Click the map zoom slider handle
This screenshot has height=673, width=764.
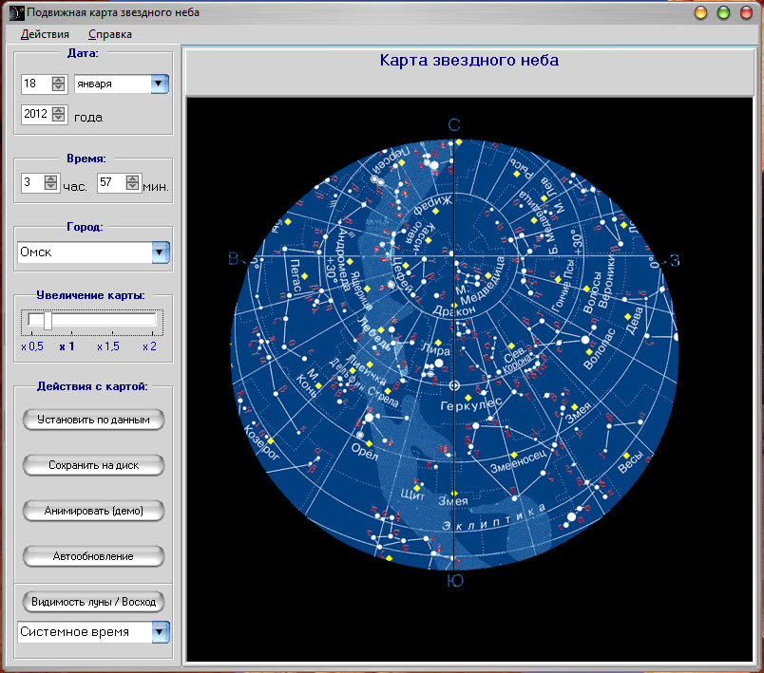pyautogui.click(x=48, y=320)
